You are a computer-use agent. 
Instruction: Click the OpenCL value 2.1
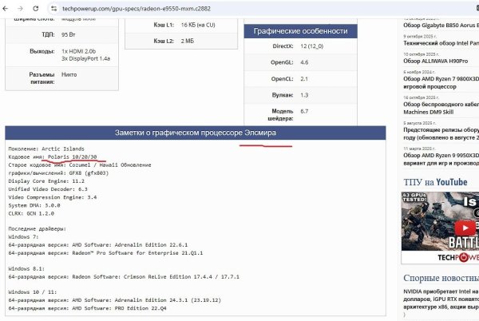[x=304, y=79]
